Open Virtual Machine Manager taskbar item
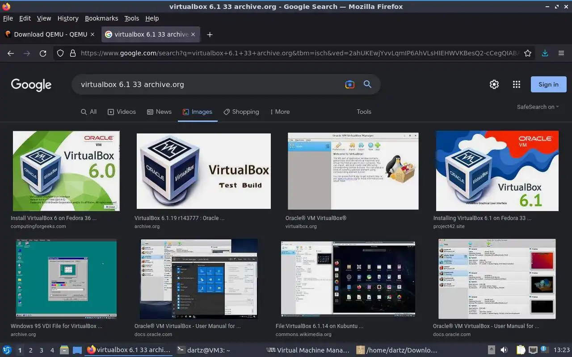 308,350
